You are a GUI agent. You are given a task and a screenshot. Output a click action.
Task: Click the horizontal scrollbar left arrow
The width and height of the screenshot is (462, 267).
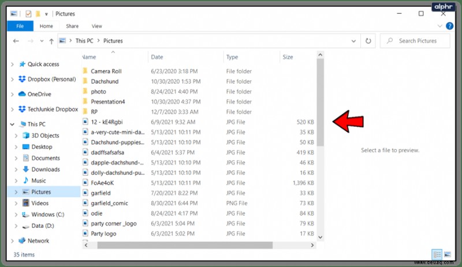tap(86, 245)
